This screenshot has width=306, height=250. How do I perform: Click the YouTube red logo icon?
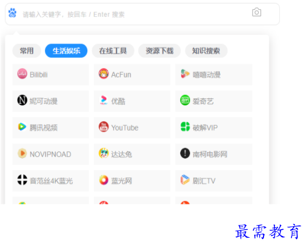[104, 126]
